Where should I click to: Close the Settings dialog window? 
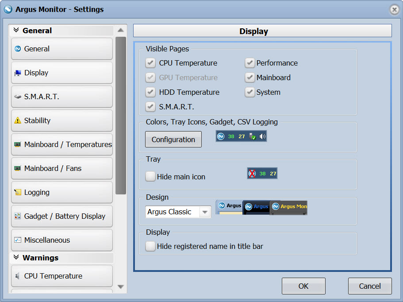(x=394, y=10)
